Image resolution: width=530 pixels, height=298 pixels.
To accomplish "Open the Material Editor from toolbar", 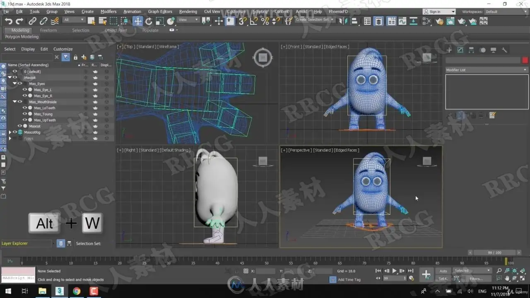I will 426,21.
